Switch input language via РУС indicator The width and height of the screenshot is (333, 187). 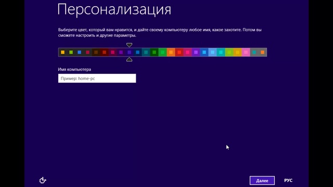pyautogui.click(x=288, y=180)
